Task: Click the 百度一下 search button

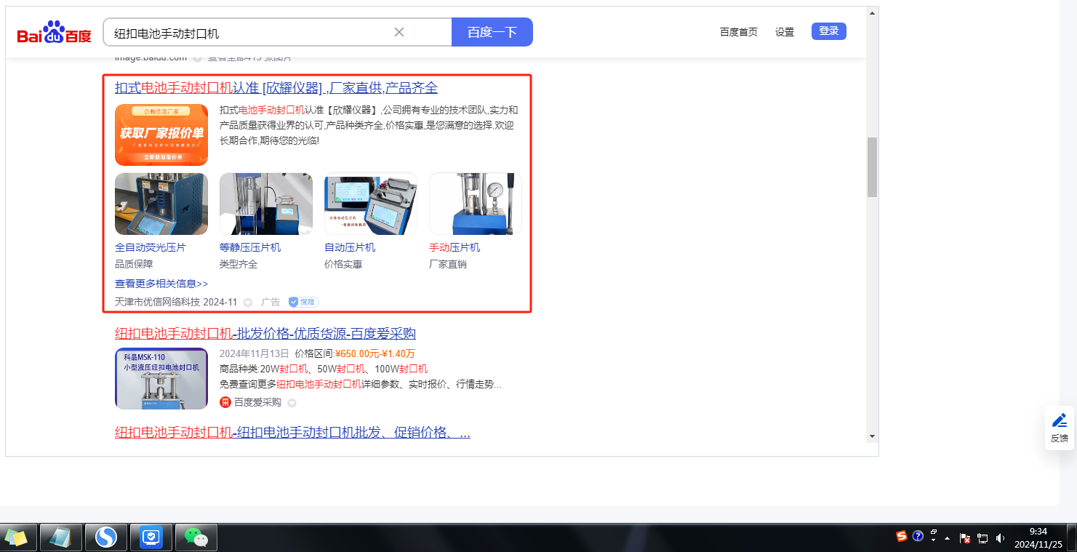Action: [x=492, y=32]
